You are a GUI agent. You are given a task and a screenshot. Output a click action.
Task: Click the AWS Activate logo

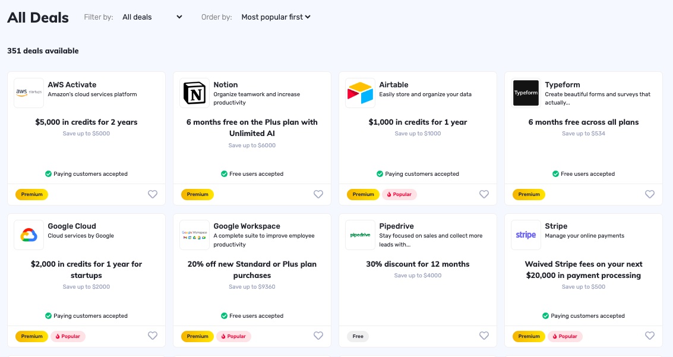(29, 93)
